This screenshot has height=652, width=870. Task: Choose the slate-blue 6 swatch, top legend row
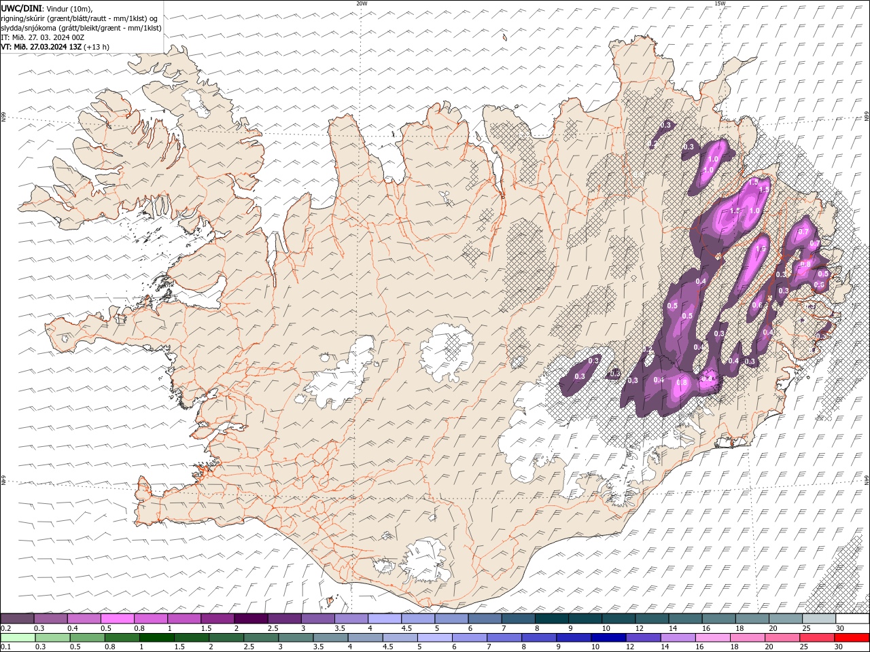coord(485,619)
